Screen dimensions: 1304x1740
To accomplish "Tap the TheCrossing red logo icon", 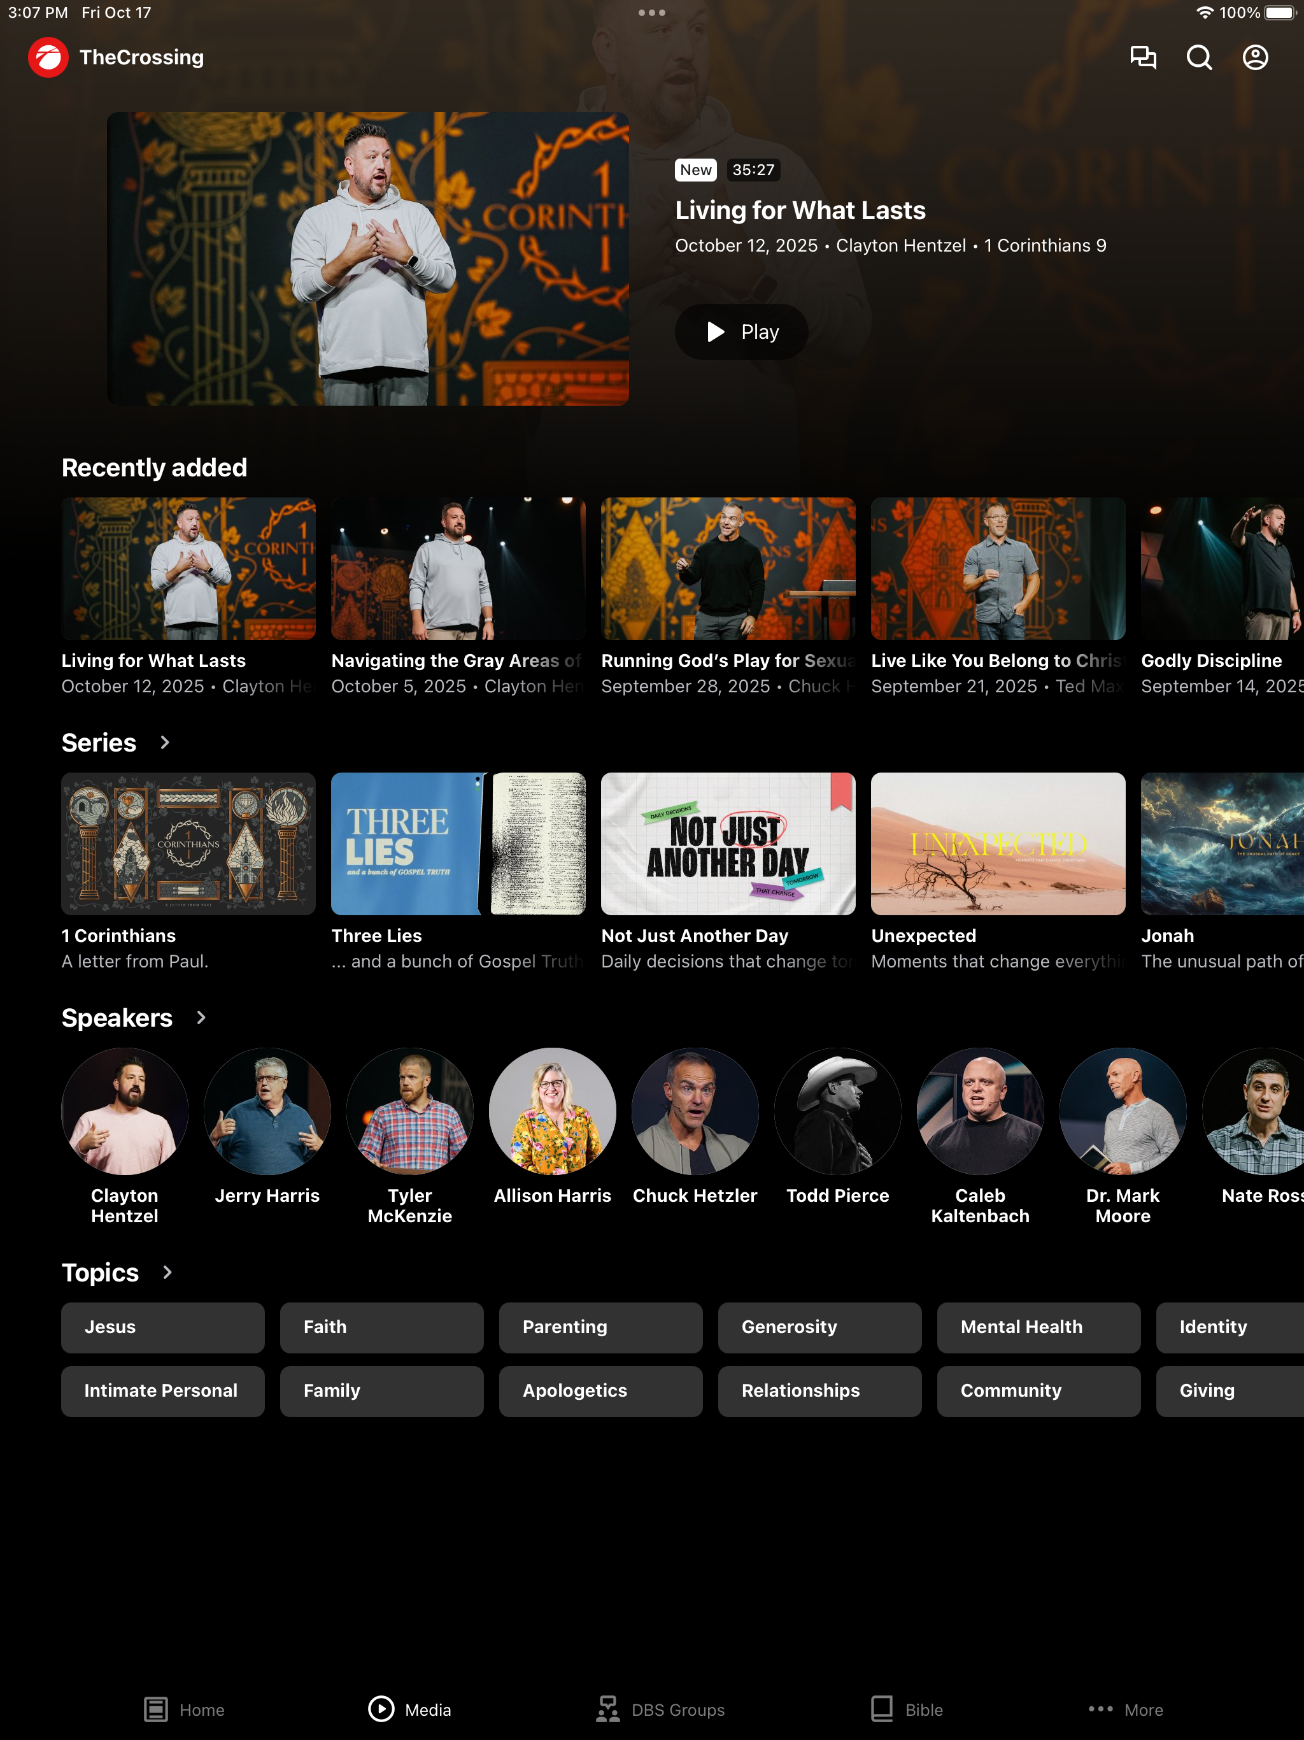I will [x=48, y=57].
